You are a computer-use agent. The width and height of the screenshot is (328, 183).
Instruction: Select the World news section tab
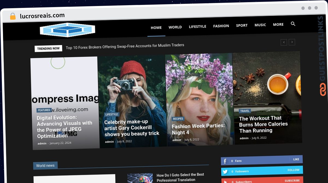click(x=45, y=166)
